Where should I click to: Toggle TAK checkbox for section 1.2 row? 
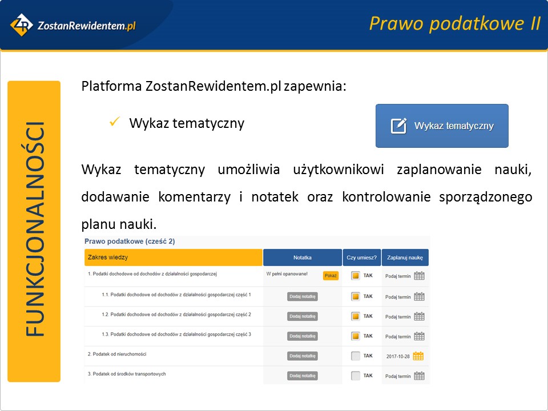pyautogui.click(x=356, y=316)
